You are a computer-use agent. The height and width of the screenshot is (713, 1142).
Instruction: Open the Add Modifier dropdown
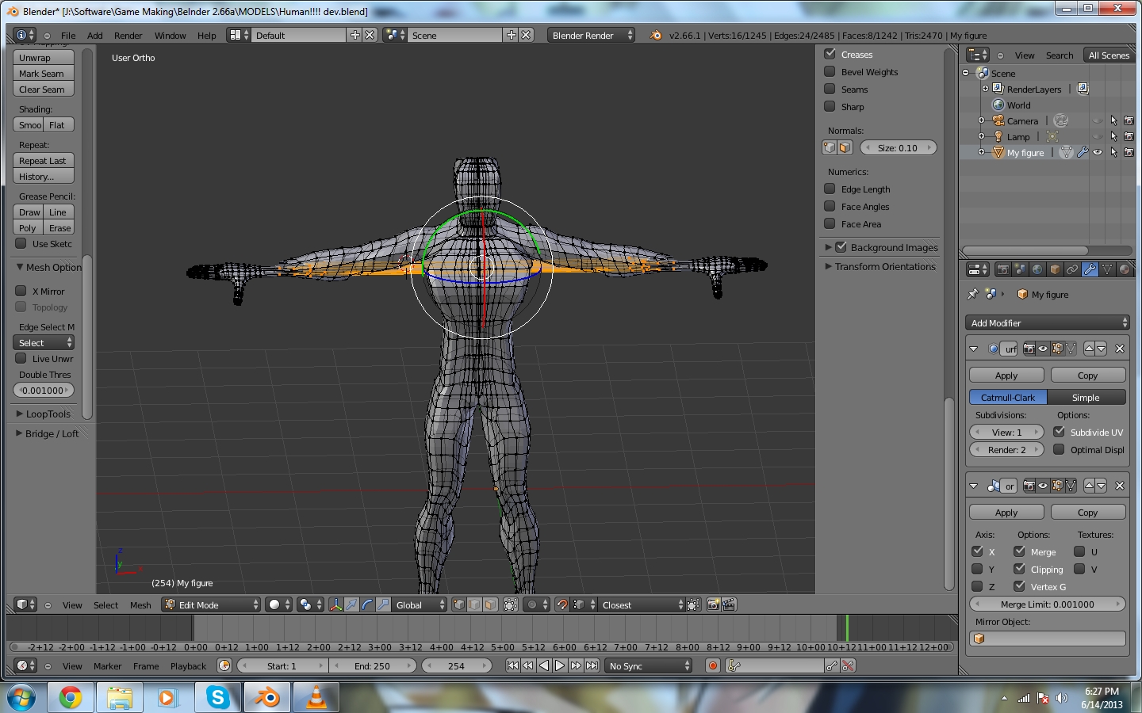point(1047,322)
